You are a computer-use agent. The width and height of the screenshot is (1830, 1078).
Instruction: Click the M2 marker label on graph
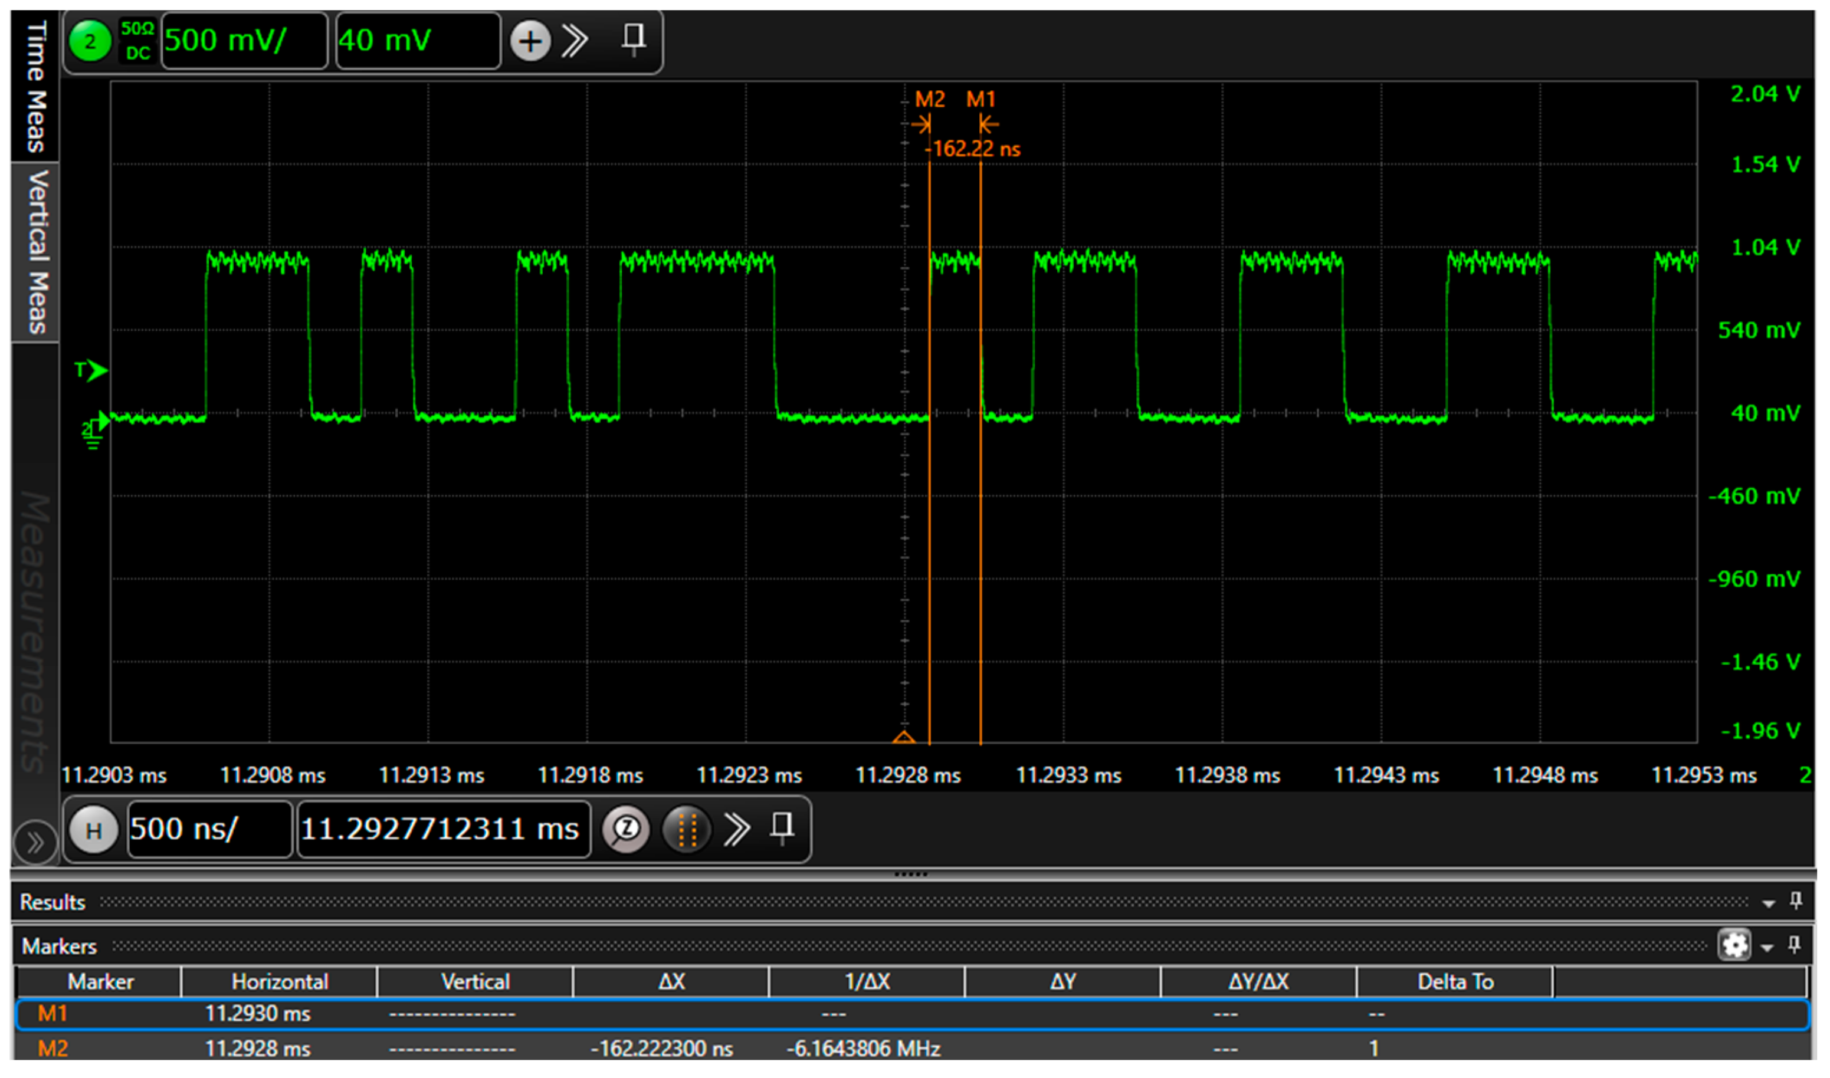929,99
